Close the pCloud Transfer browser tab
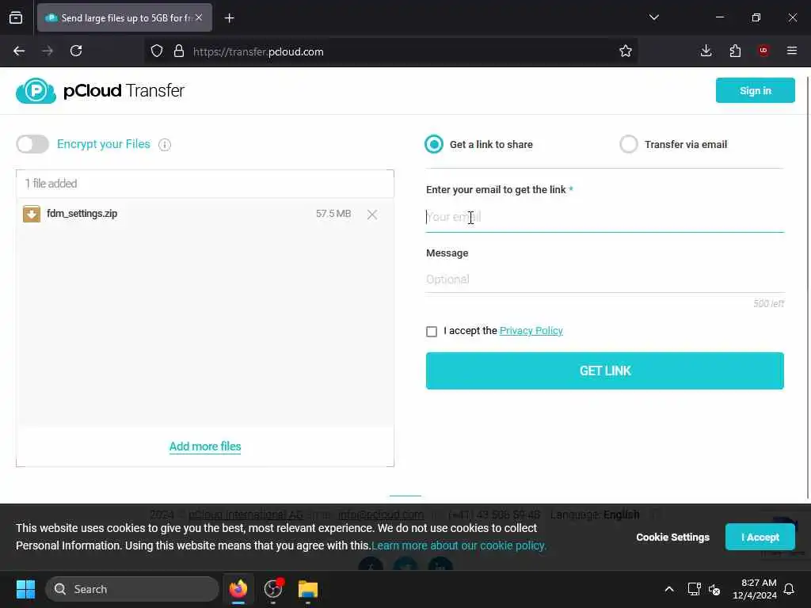 199,17
